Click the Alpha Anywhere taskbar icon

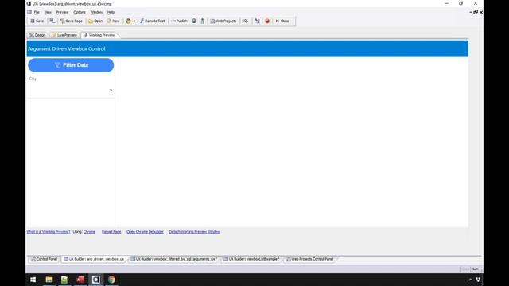click(x=95, y=280)
